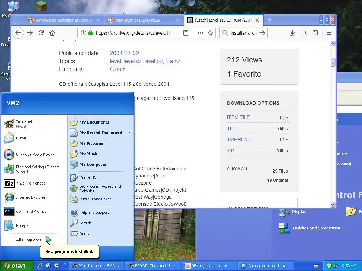Switch to Appearance and Themes taskbar button

266,266
